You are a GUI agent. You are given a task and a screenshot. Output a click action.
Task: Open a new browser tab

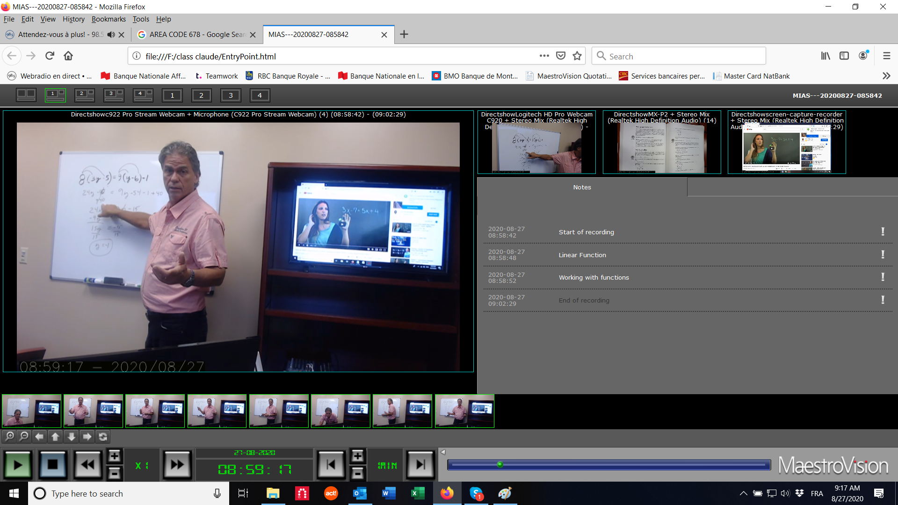[x=404, y=35]
